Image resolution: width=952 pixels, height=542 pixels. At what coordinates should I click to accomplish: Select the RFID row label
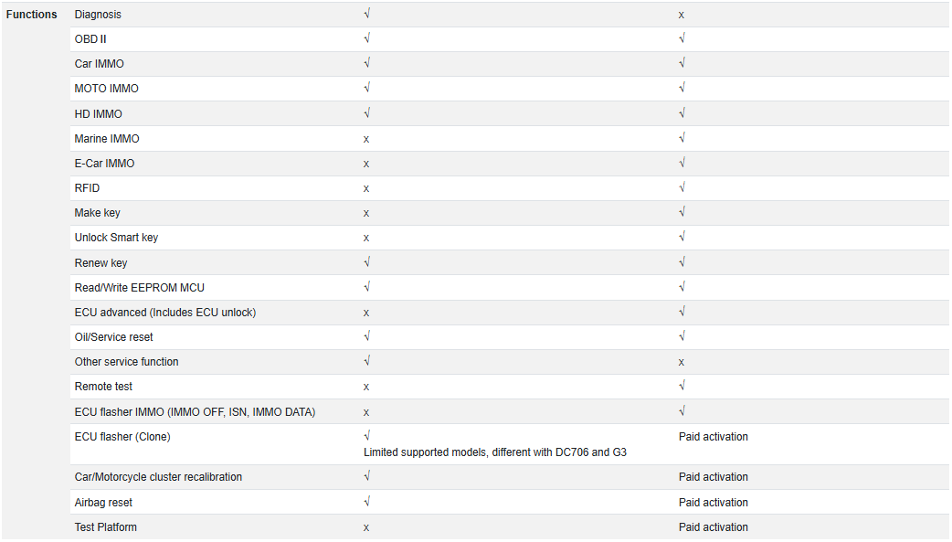(87, 188)
